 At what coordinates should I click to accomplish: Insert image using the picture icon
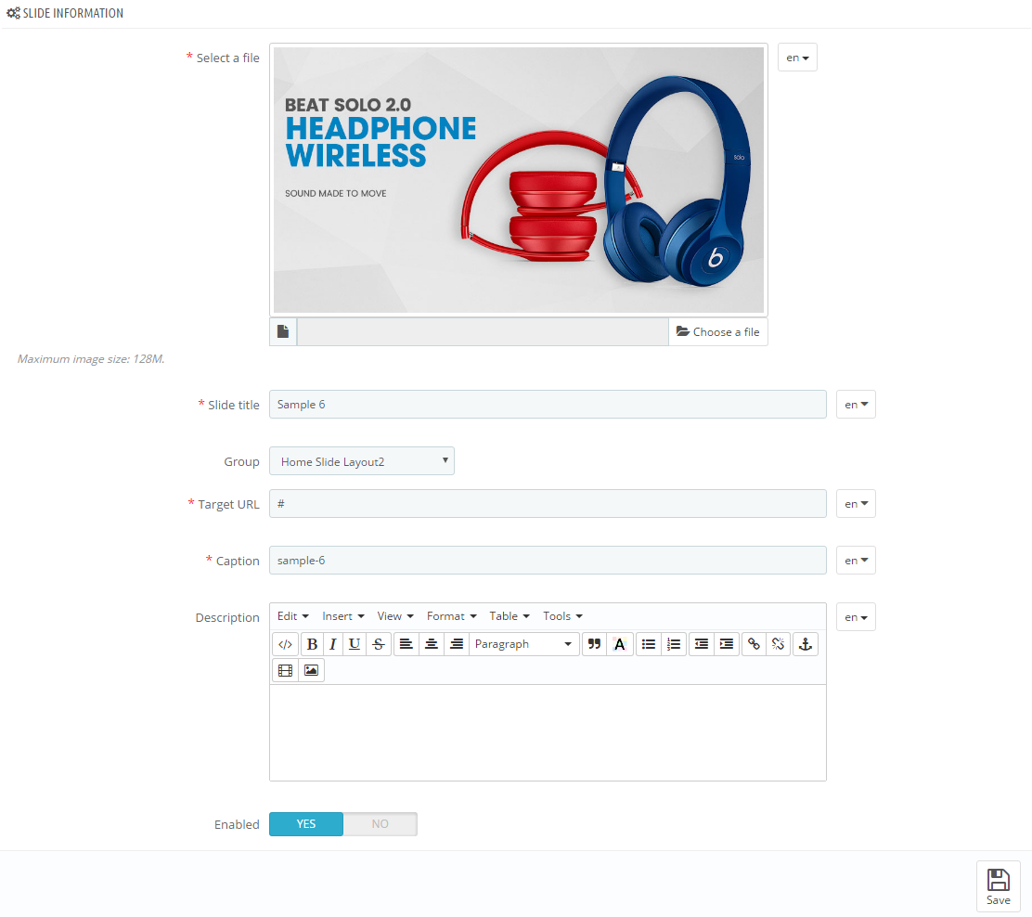point(311,670)
